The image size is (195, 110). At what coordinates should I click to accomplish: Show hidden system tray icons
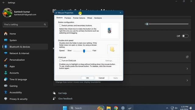pos(167,108)
